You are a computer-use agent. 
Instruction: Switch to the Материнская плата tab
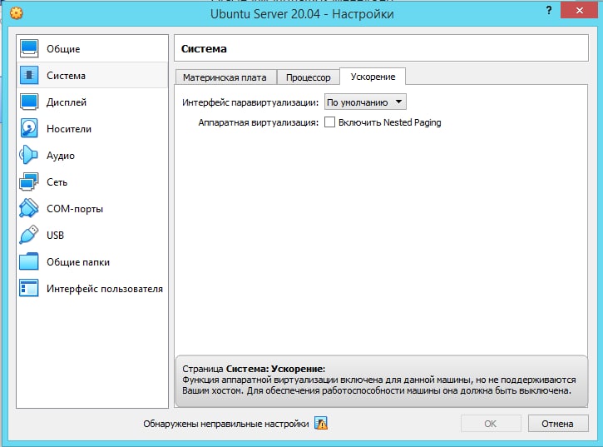point(226,77)
